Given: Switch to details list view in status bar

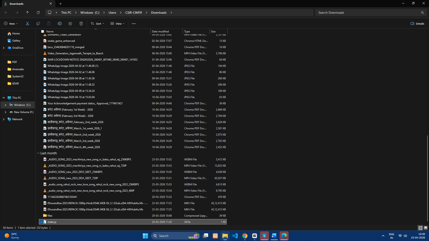Looking at the screenshot, I should [420, 228].
